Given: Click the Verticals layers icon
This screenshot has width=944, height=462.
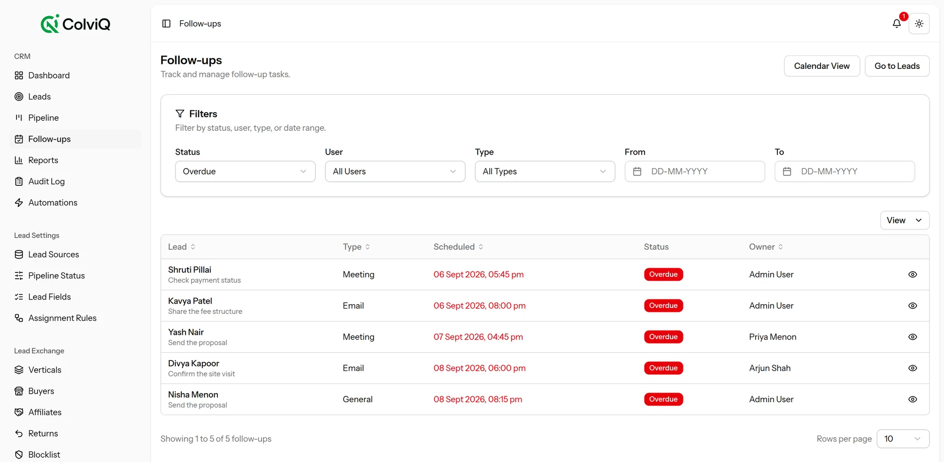Looking at the screenshot, I should pyautogui.click(x=19, y=370).
